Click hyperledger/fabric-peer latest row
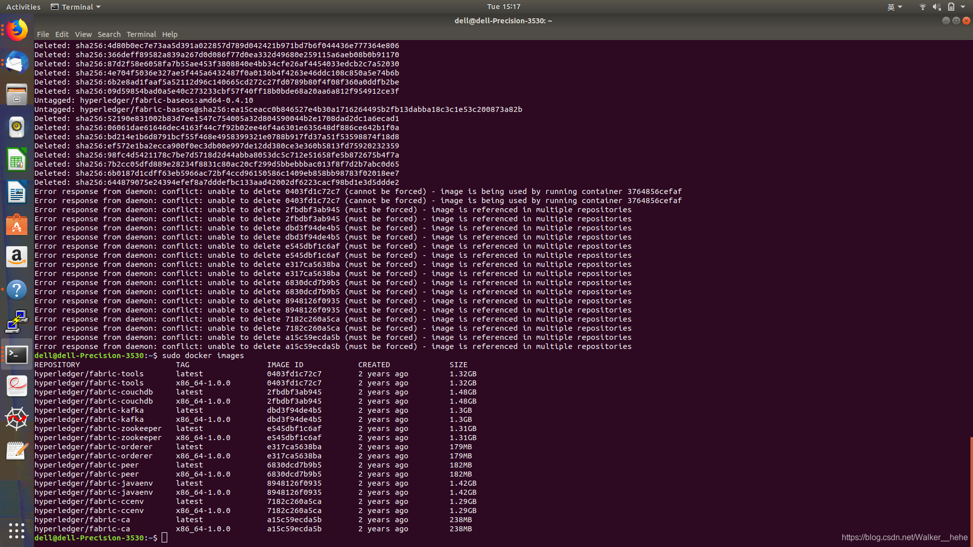 click(x=253, y=465)
